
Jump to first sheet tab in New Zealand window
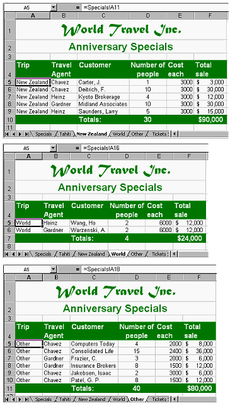click(x=7, y=134)
